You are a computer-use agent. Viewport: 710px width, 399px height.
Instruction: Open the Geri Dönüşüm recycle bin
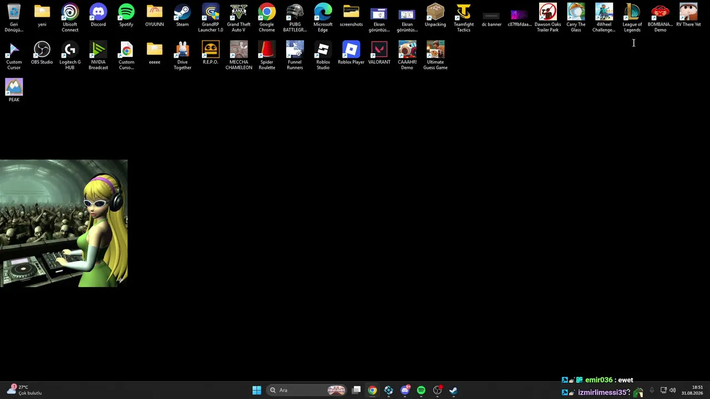coord(14,18)
